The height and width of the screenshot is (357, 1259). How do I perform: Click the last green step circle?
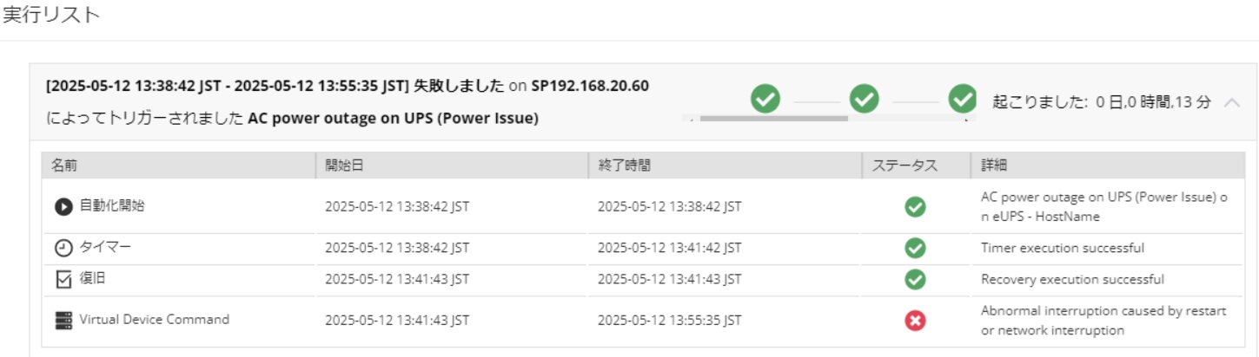point(963,99)
